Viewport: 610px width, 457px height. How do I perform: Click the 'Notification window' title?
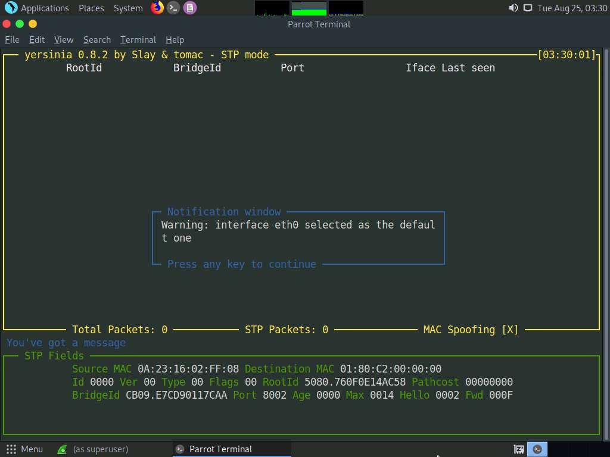[224, 212]
